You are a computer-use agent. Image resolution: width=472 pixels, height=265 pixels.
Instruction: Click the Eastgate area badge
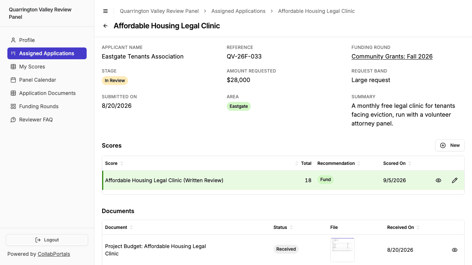pyautogui.click(x=239, y=106)
